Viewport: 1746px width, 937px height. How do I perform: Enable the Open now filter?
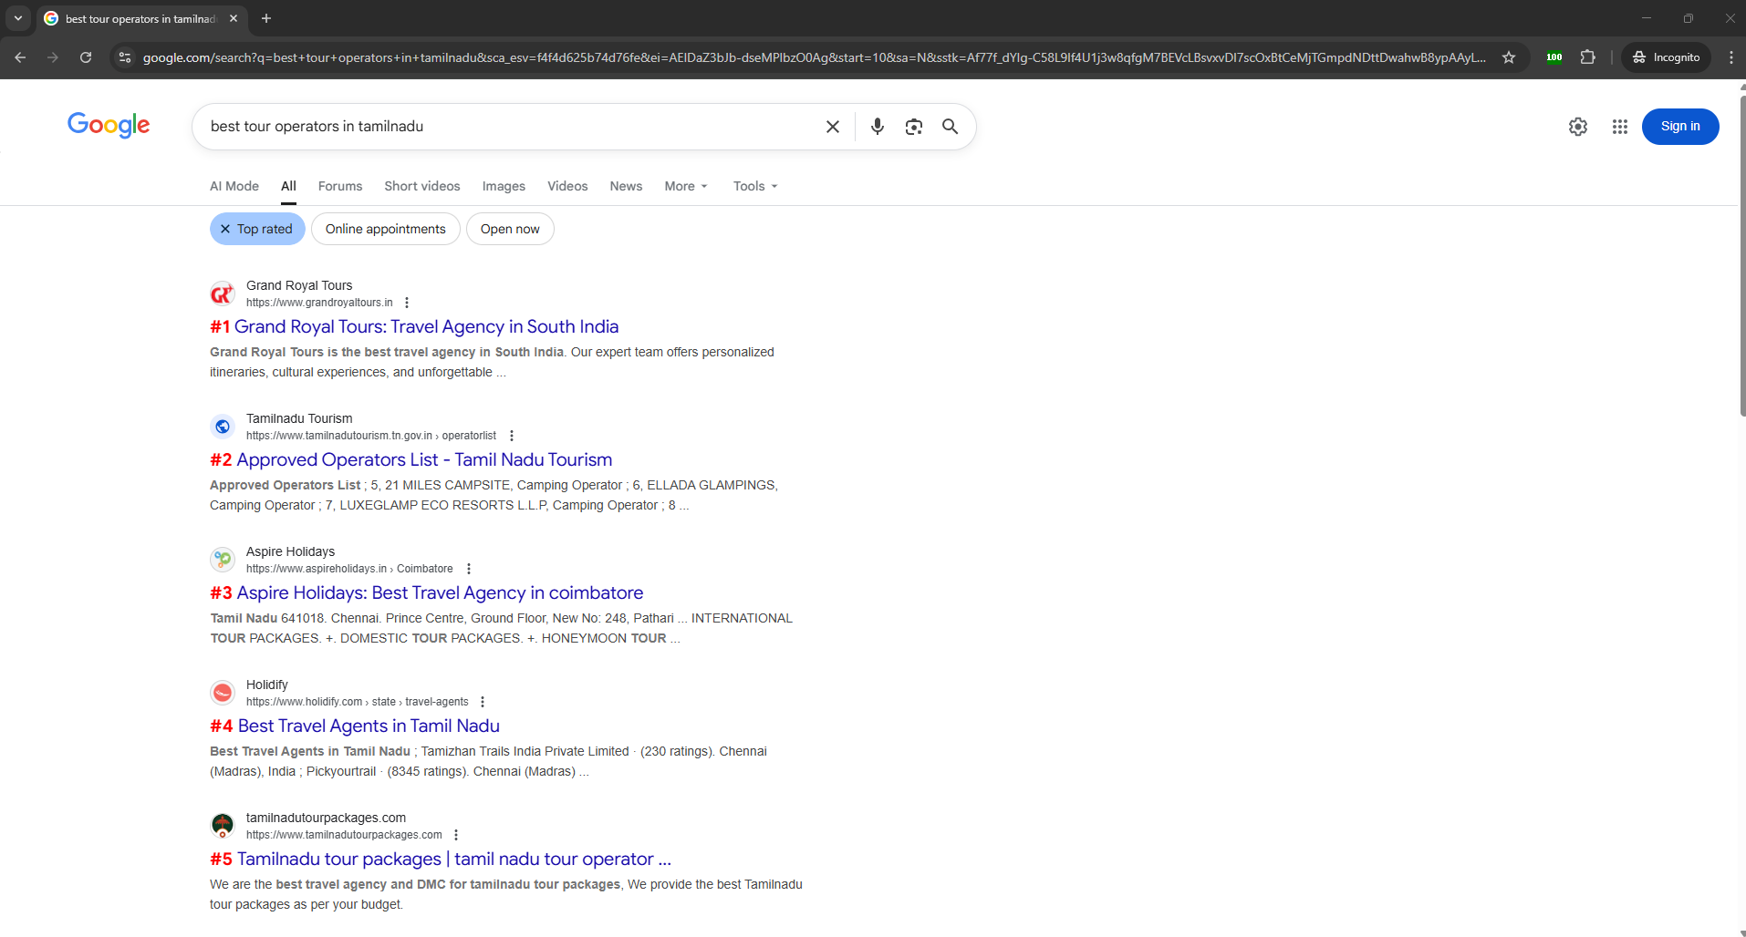510,229
